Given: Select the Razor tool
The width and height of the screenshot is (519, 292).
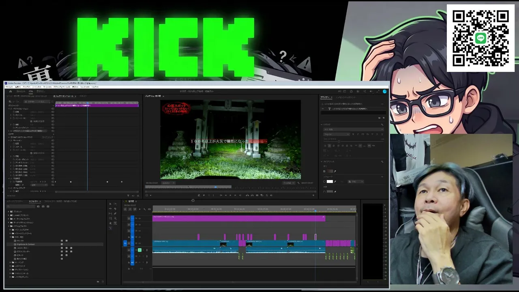Looking at the screenshot, I should [115, 209].
